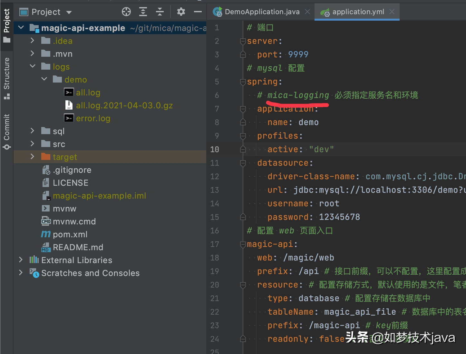Click the Select Opened File target icon
466x354 pixels.
click(x=126, y=12)
